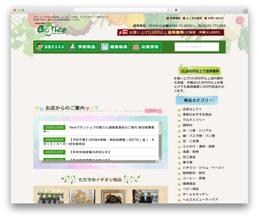The height and width of the screenshot is (219, 259).
Task: Select the グルテンフリー category
Action: click(194, 120)
